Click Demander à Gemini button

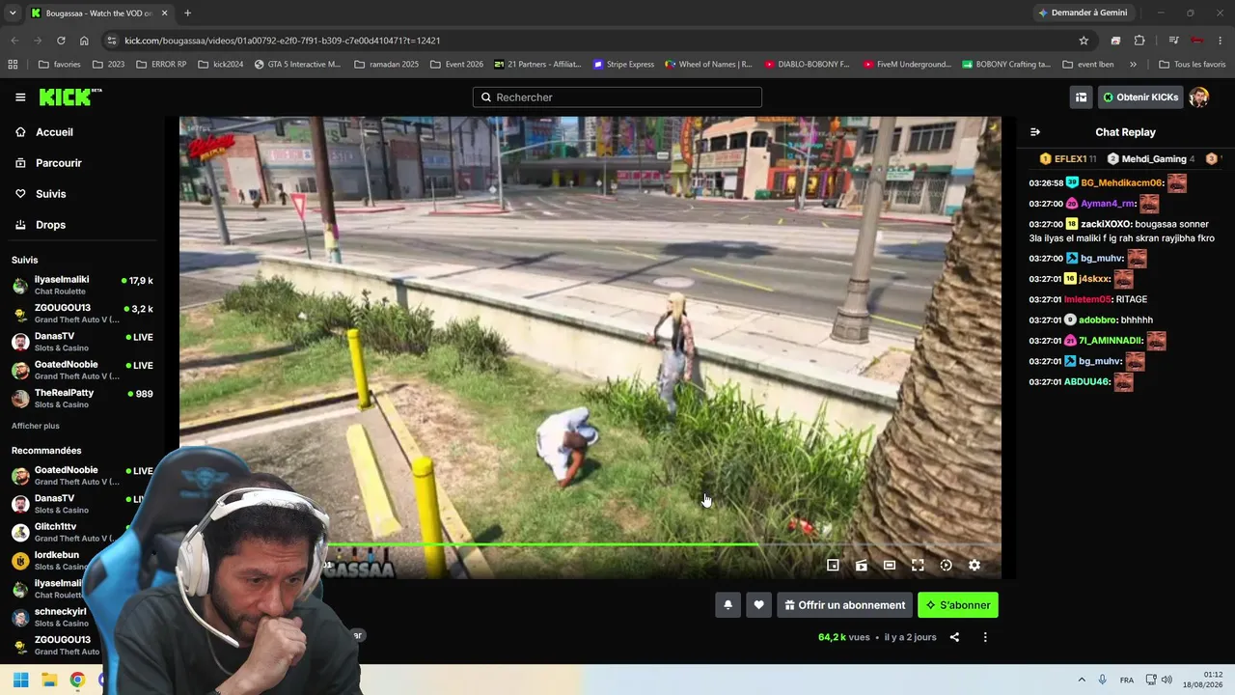(x=1082, y=13)
